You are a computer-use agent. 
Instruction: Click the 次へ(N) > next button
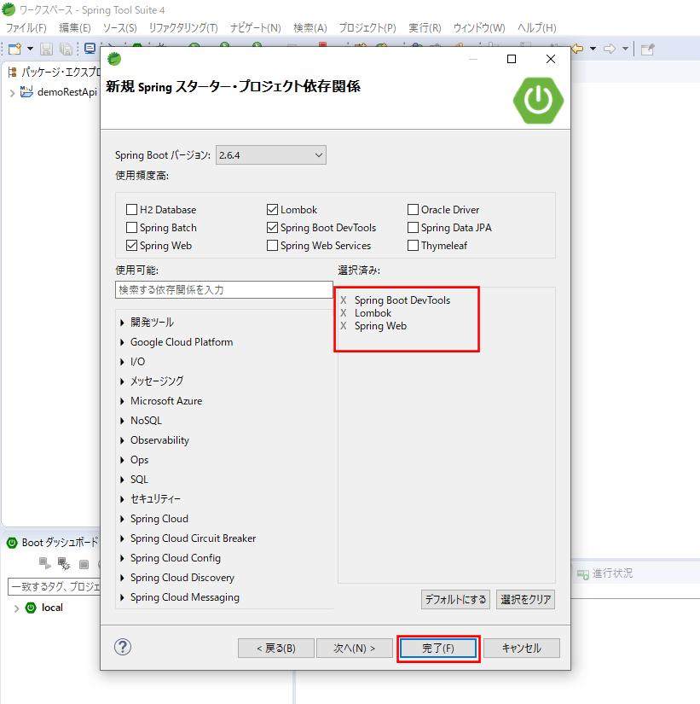click(355, 649)
